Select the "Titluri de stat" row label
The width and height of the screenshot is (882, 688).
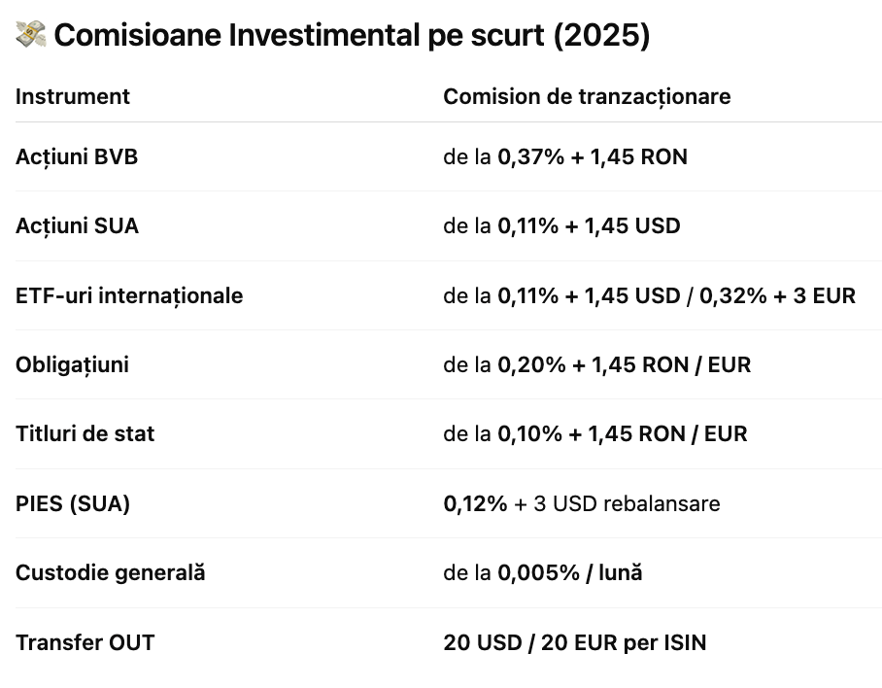click(x=85, y=433)
